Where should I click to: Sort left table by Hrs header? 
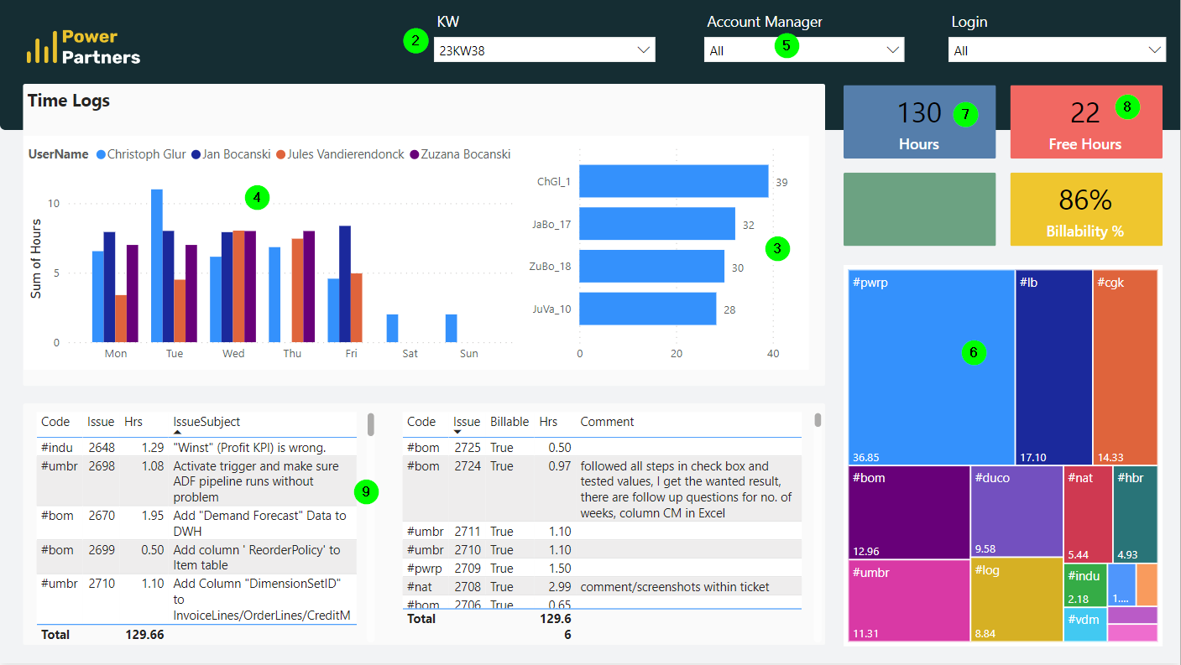pos(133,422)
